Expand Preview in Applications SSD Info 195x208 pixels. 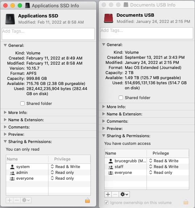pyautogui.click(x=5, y=134)
